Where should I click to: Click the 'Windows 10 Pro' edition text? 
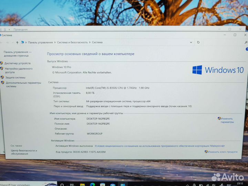click(x=62, y=67)
